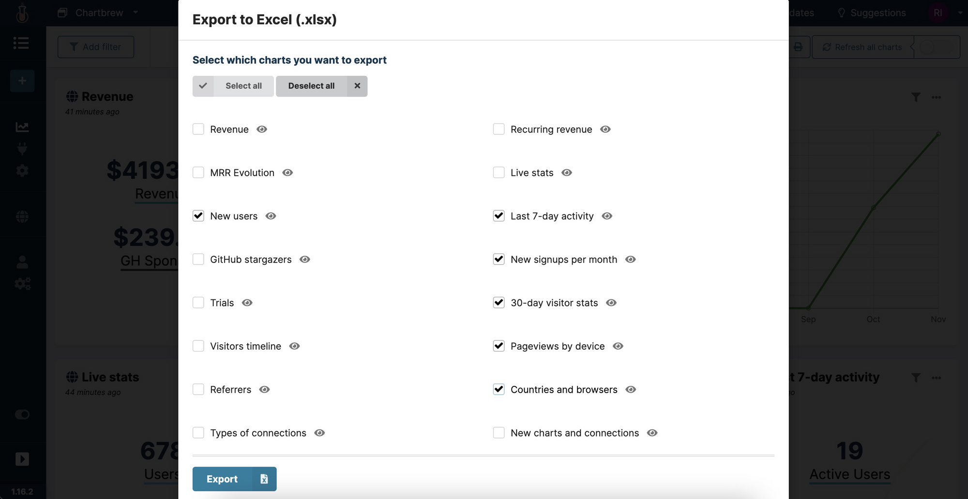Open Revenue chart three-dot options menu
Viewport: 968px width, 499px height.
click(x=936, y=97)
